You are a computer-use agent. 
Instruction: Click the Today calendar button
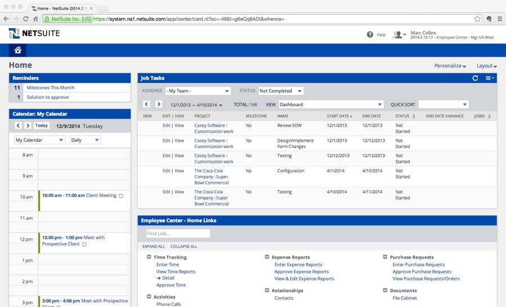point(42,125)
